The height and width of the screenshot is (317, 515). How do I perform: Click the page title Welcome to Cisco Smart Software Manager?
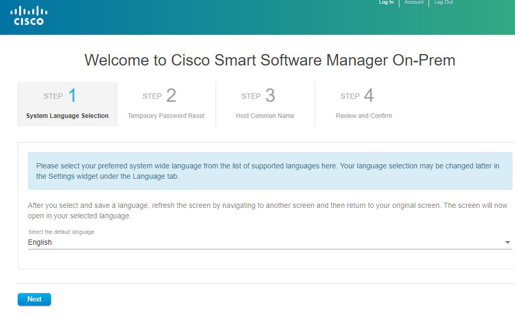(270, 60)
